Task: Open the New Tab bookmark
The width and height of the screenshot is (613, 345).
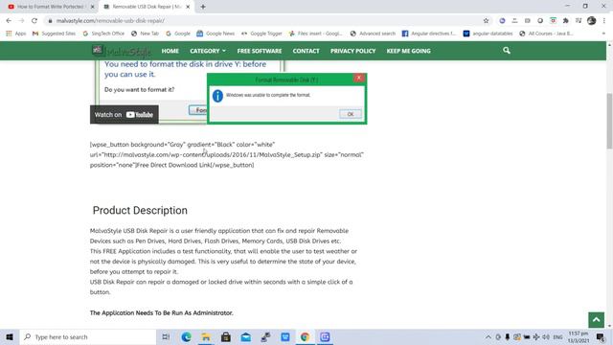Action: (x=145, y=34)
